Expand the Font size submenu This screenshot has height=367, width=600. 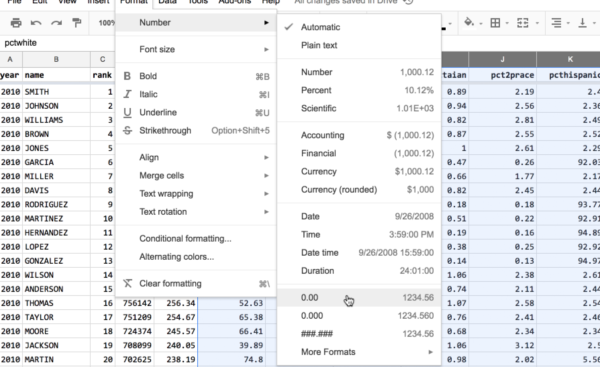(x=196, y=49)
